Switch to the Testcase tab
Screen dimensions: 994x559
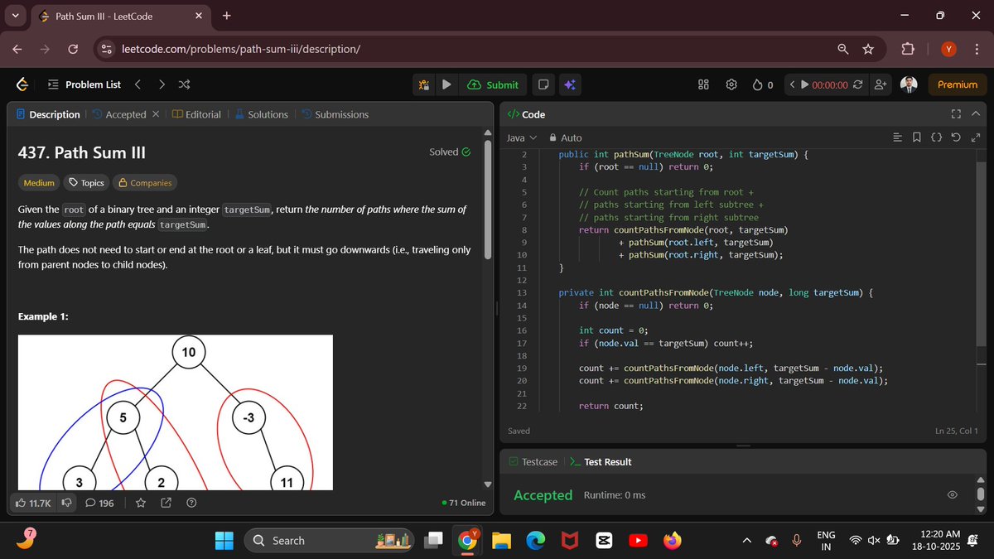pos(533,461)
